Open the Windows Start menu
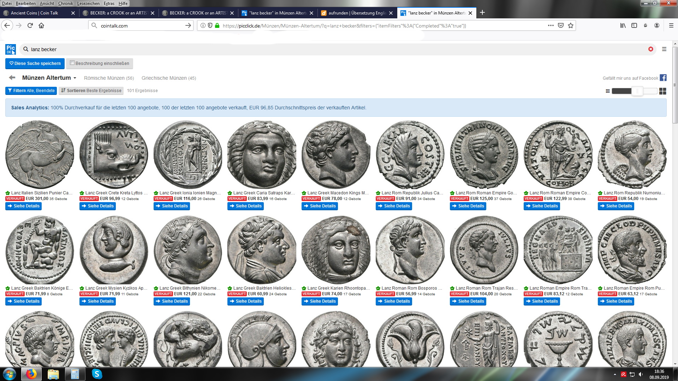Image resolution: width=678 pixels, height=381 pixels. [9, 374]
